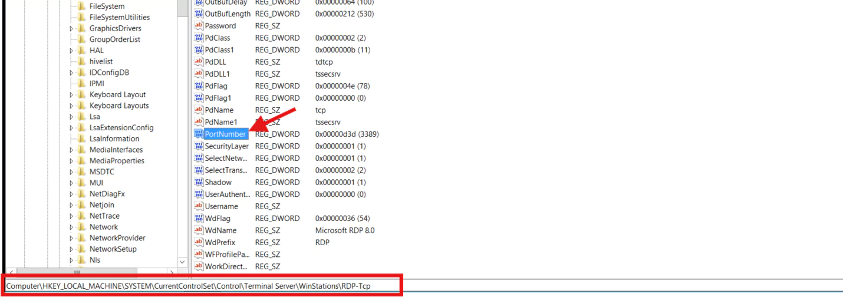Select the Nls key

click(x=95, y=260)
